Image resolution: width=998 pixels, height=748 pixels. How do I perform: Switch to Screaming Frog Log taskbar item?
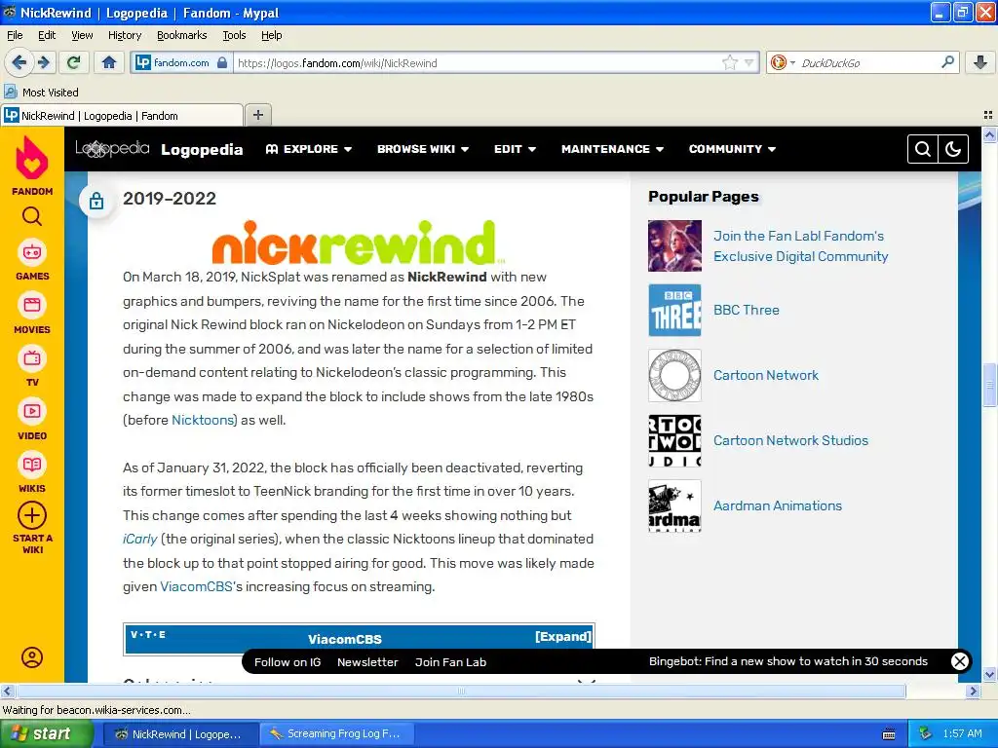click(x=336, y=734)
